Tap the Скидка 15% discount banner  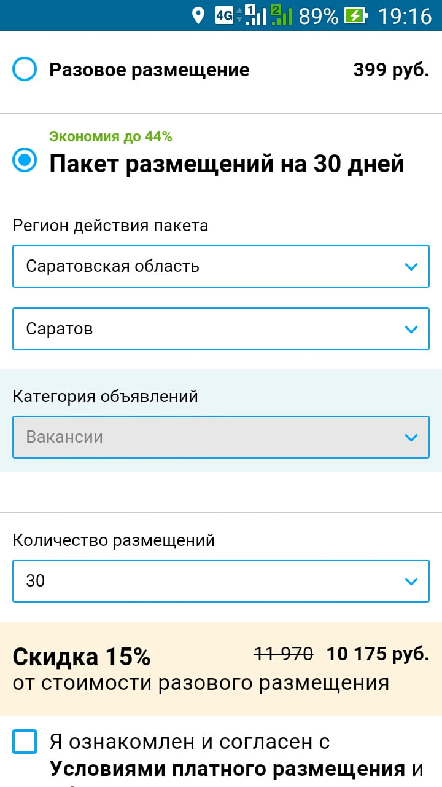221,668
